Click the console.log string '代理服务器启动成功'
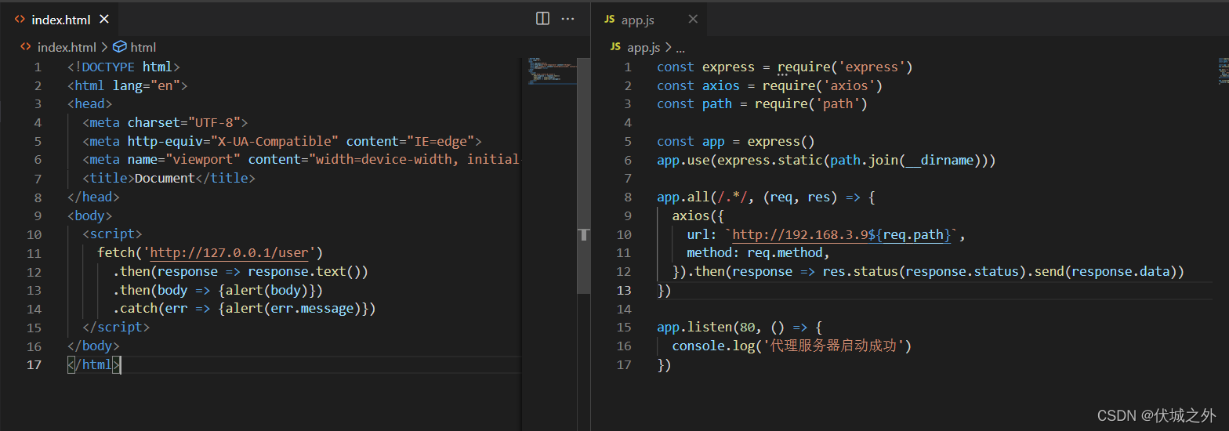1229x431 pixels. pyautogui.click(x=834, y=346)
